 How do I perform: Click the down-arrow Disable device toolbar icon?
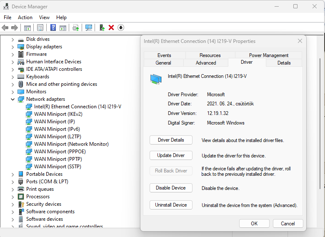pyautogui.click(x=121, y=27)
